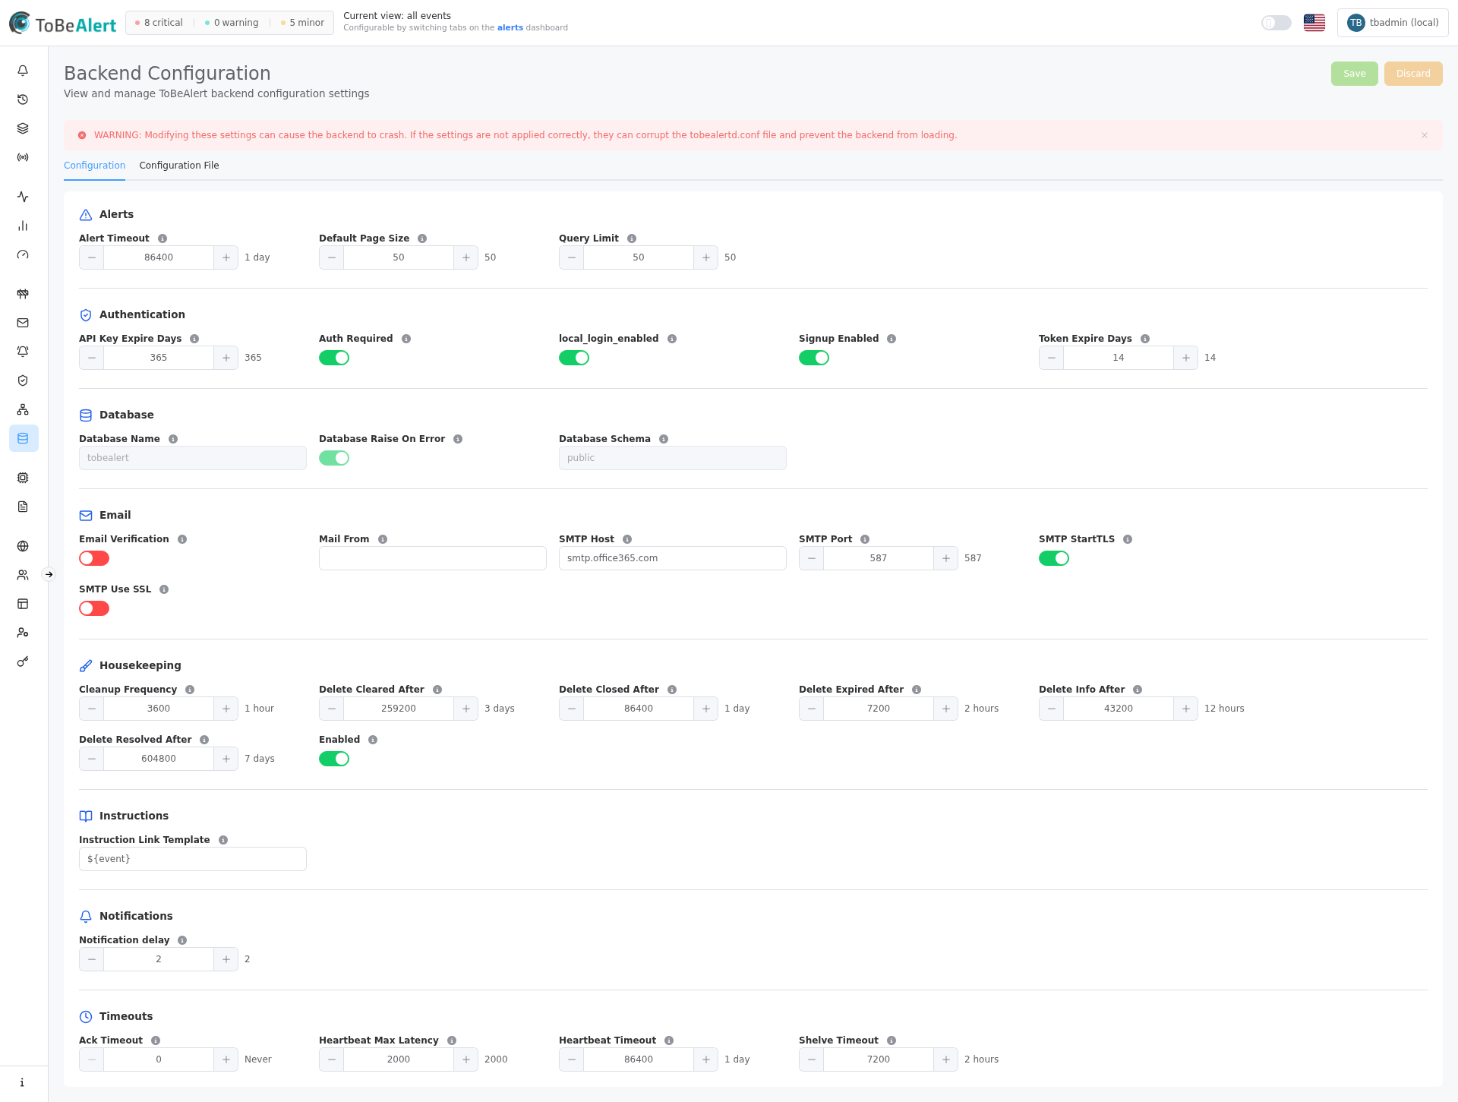Click the Mail From input field
1458x1102 pixels.
click(433, 558)
